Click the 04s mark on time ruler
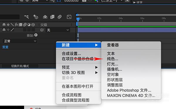Viewport: 176px width, 109px height. click(121, 18)
